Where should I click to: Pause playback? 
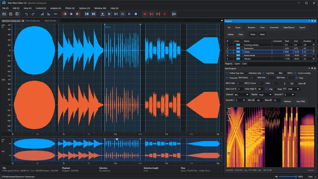point(129,14)
